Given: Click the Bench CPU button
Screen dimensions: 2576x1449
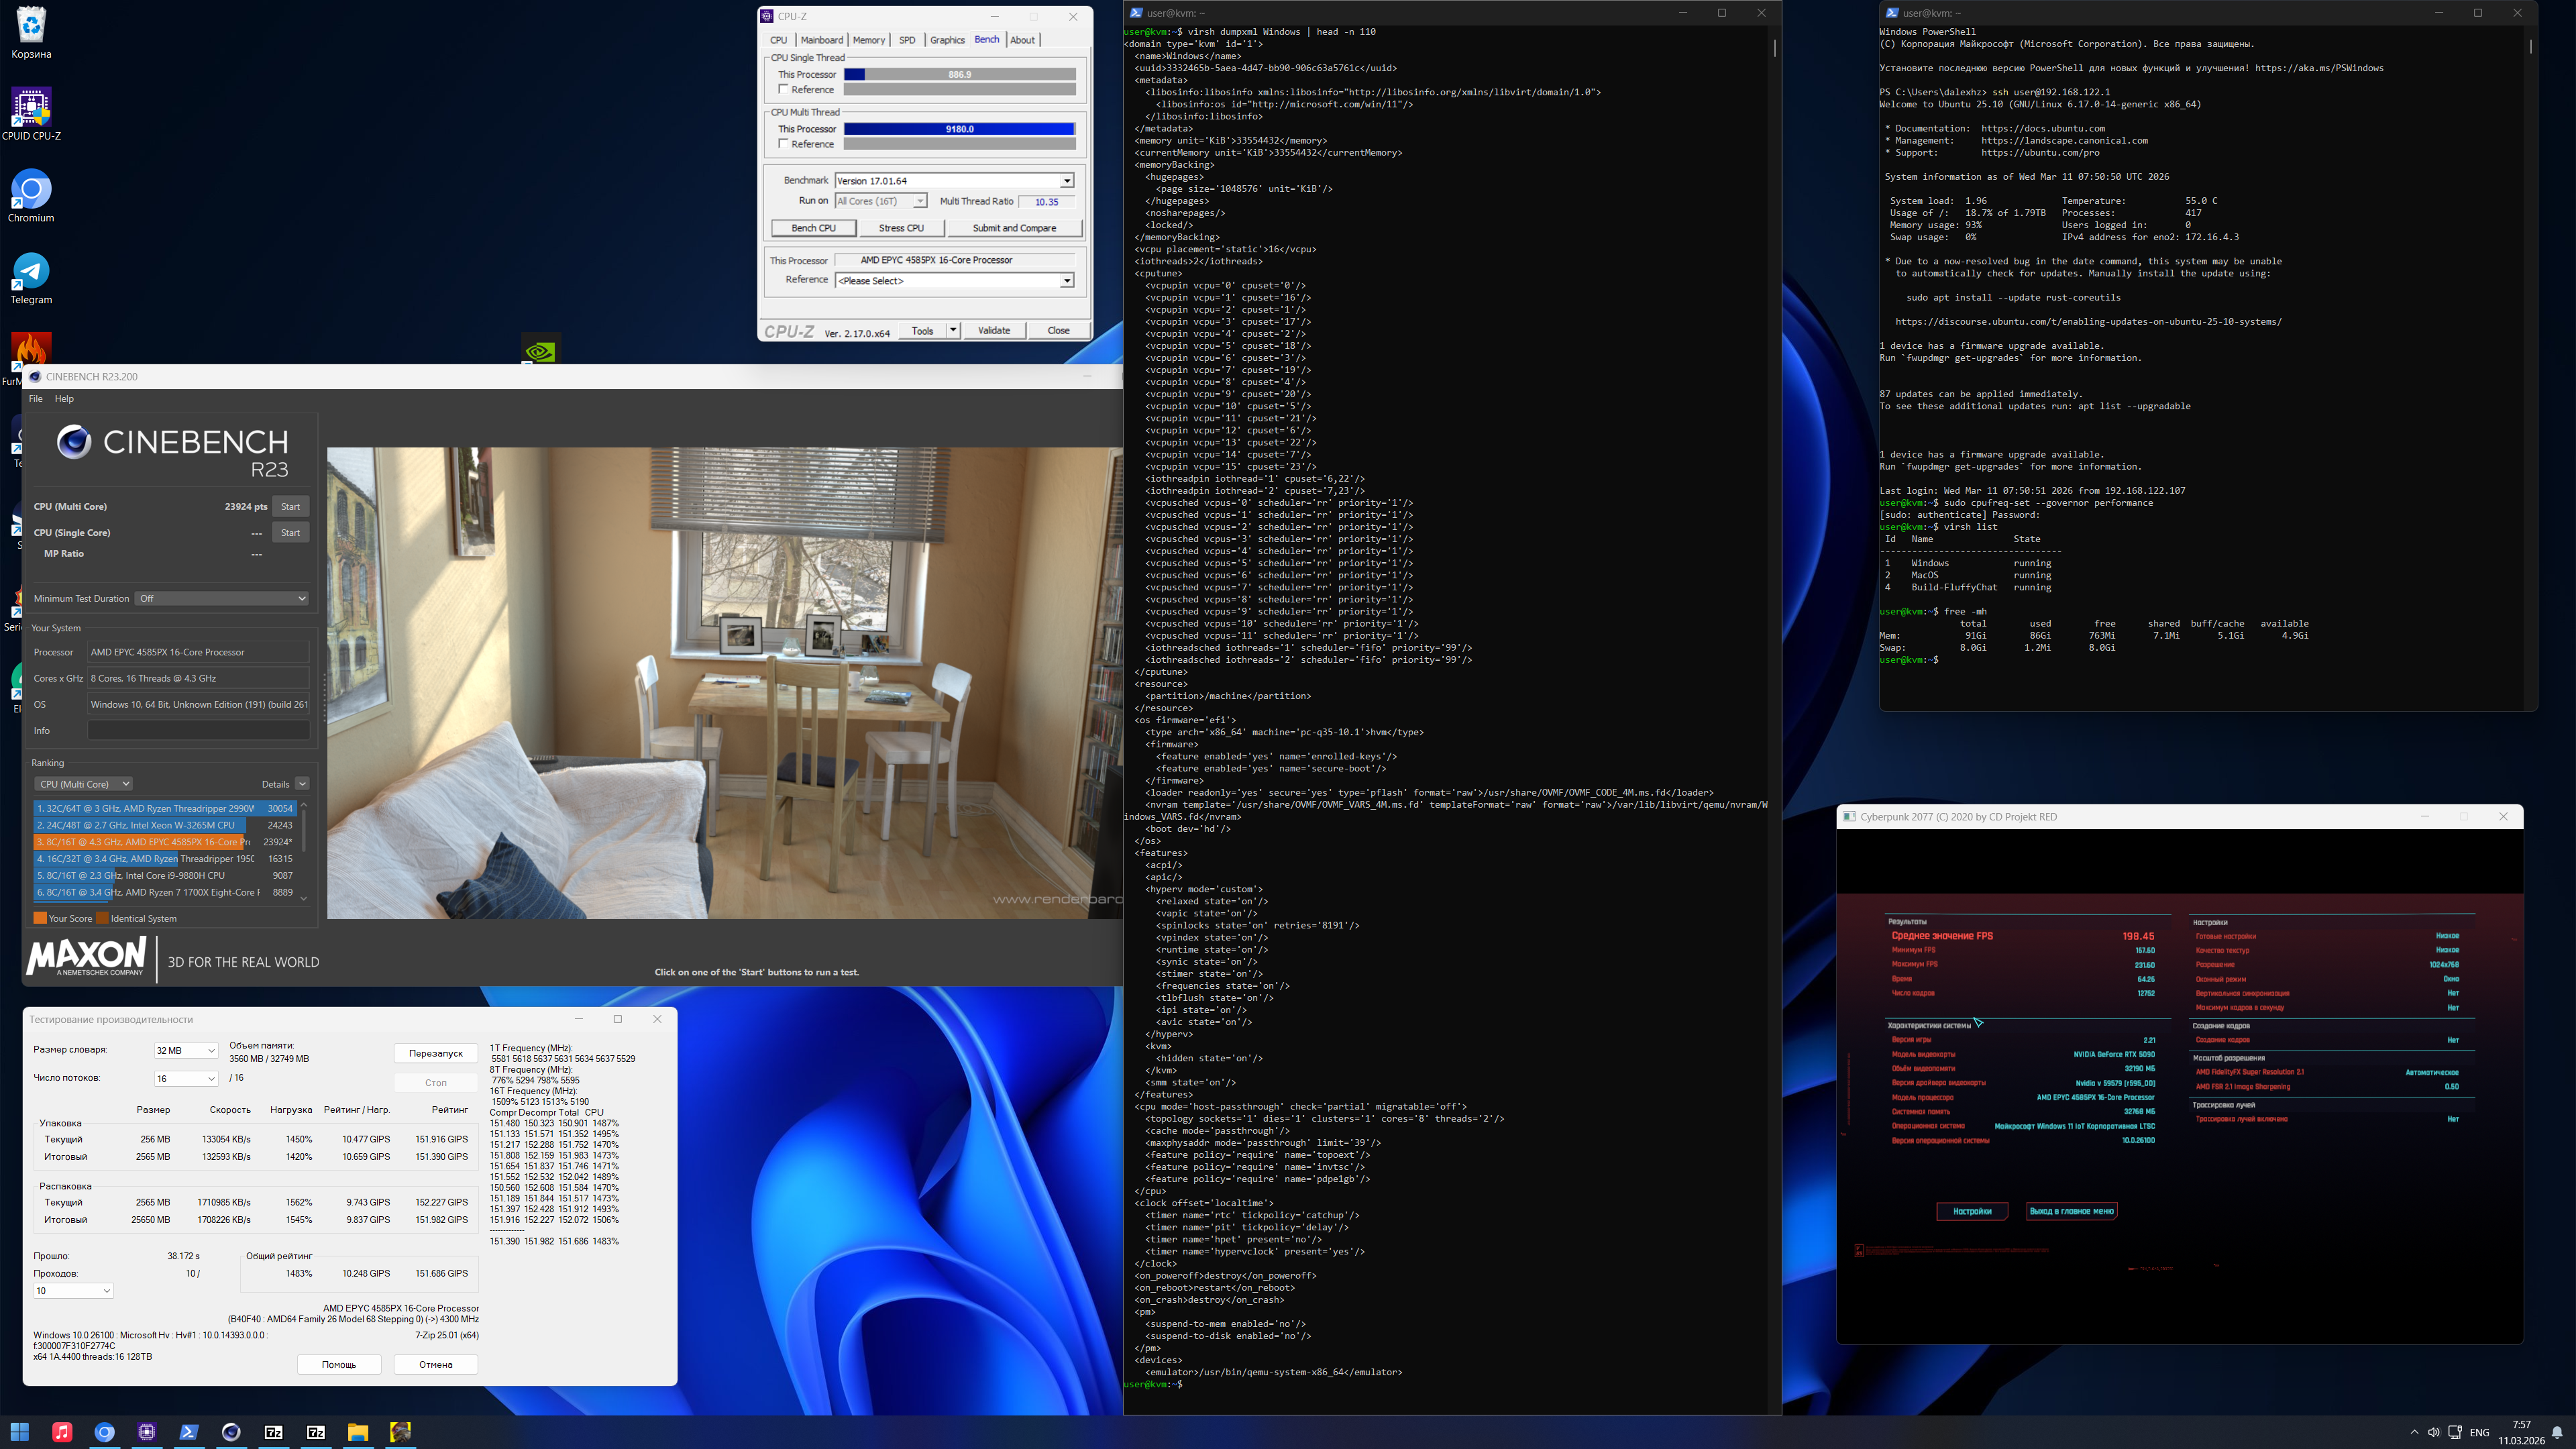Looking at the screenshot, I should point(813,228).
